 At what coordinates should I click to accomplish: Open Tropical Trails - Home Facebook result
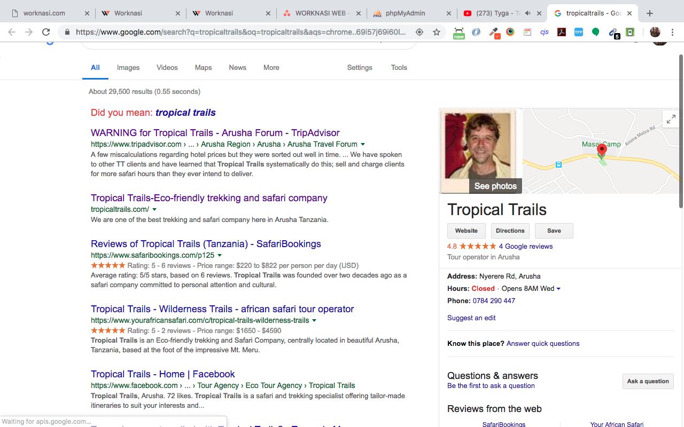[163, 374]
